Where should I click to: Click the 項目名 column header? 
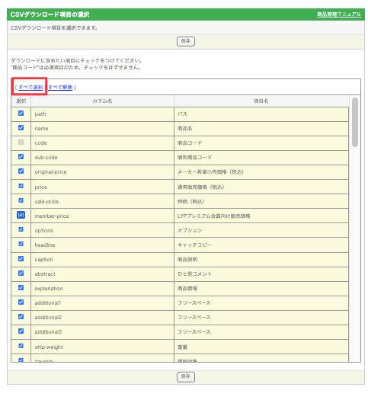(x=261, y=101)
